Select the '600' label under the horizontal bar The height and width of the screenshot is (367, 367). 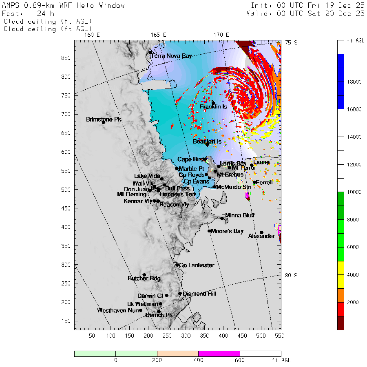coord(240,360)
